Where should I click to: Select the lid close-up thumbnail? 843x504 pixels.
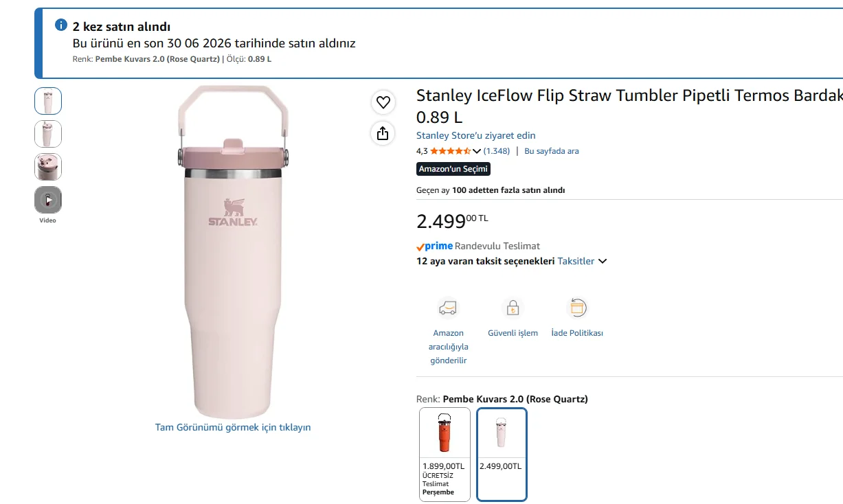[48, 167]
